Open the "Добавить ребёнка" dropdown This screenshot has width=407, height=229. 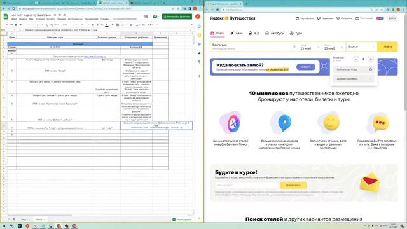coord(354,79)
